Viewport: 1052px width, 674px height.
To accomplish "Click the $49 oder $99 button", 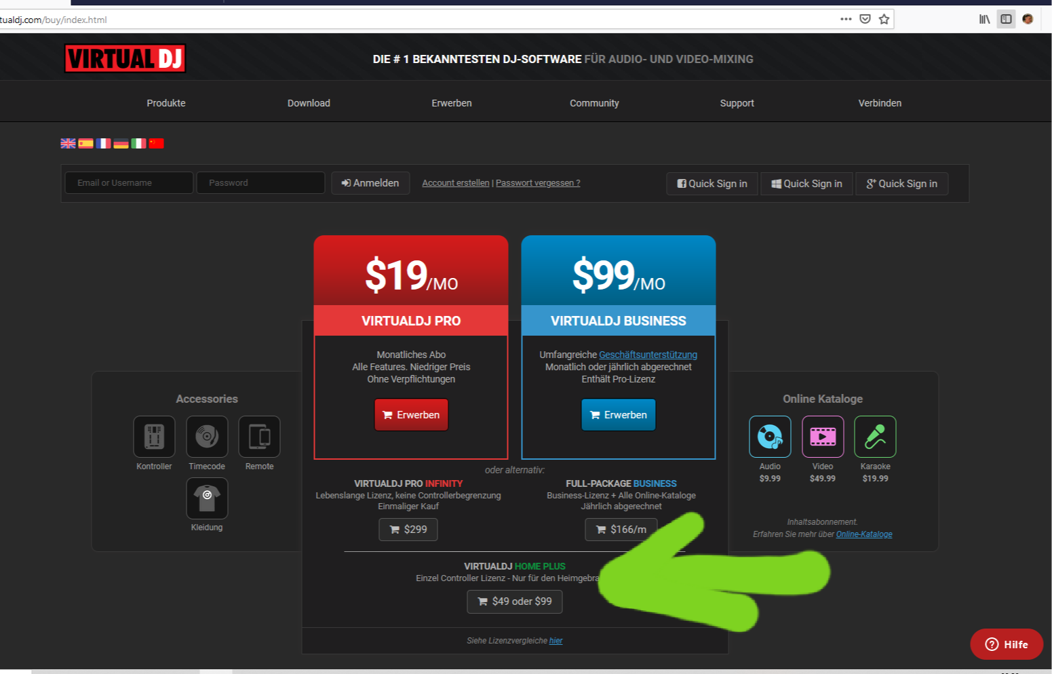I will point(515,601).
